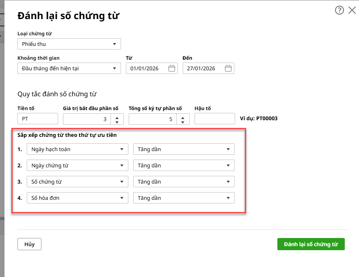The image size is (359, 277).
Task: Decrease Tổng số ký tự phần số
Action: coord(183,121)
